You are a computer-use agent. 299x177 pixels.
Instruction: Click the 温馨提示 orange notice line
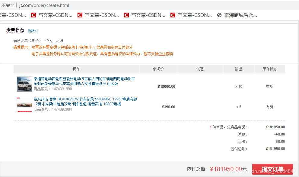(73, 47)
